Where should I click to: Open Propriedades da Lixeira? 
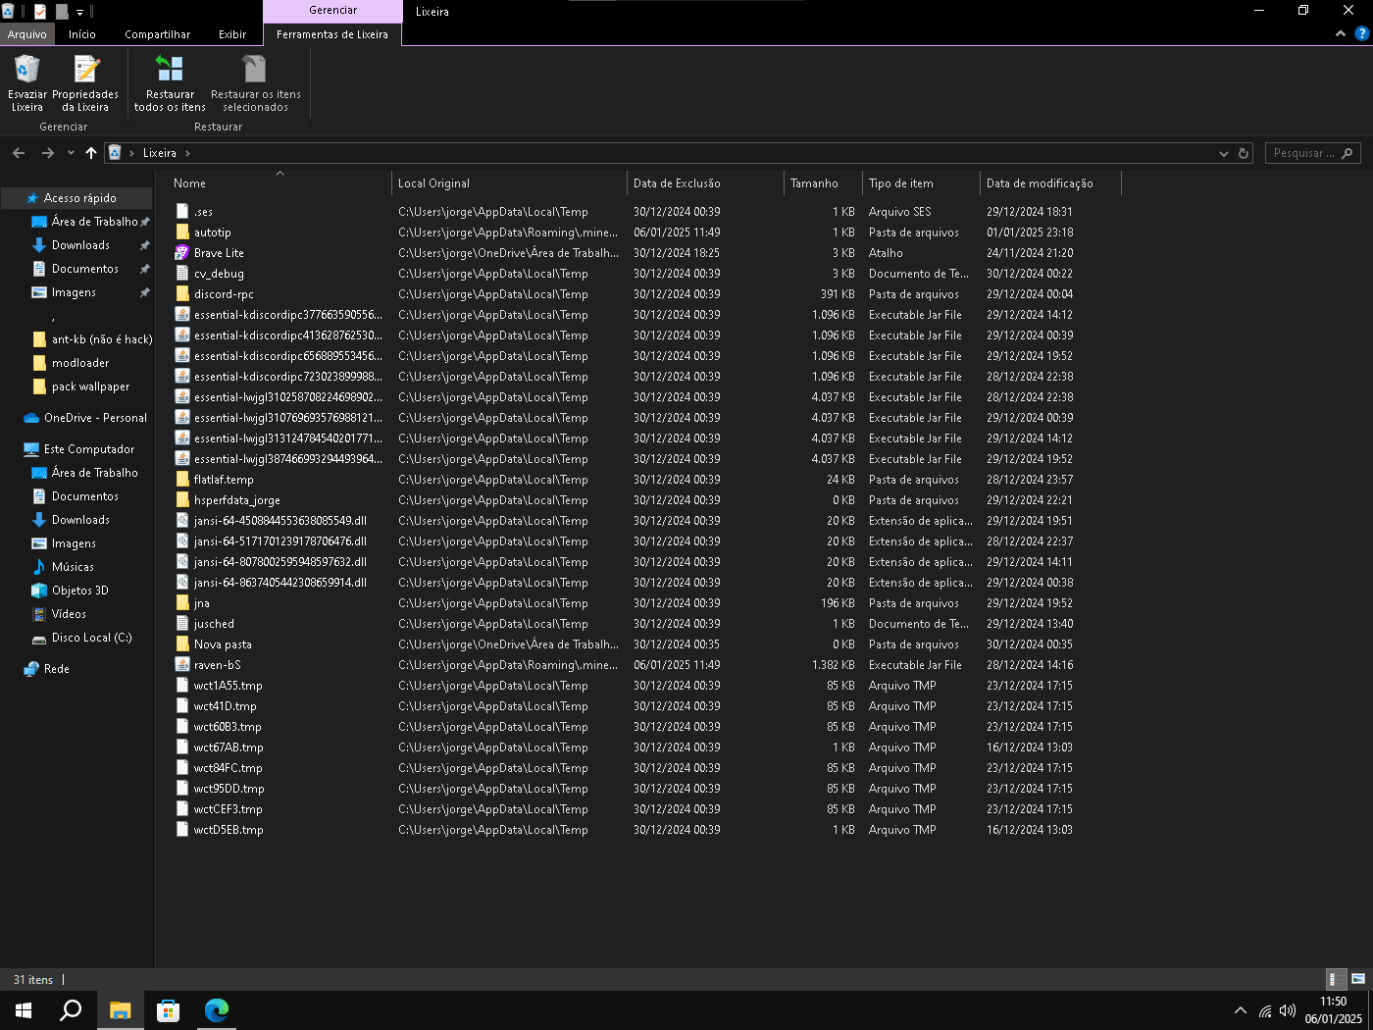coord(85,83)
